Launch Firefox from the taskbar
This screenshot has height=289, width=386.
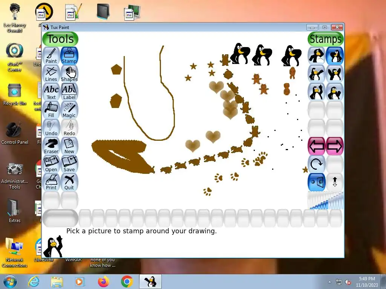[103, 281]
